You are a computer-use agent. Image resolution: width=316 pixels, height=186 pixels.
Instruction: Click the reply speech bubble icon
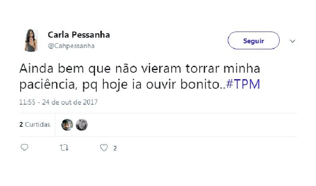click(x=24, y=148)
